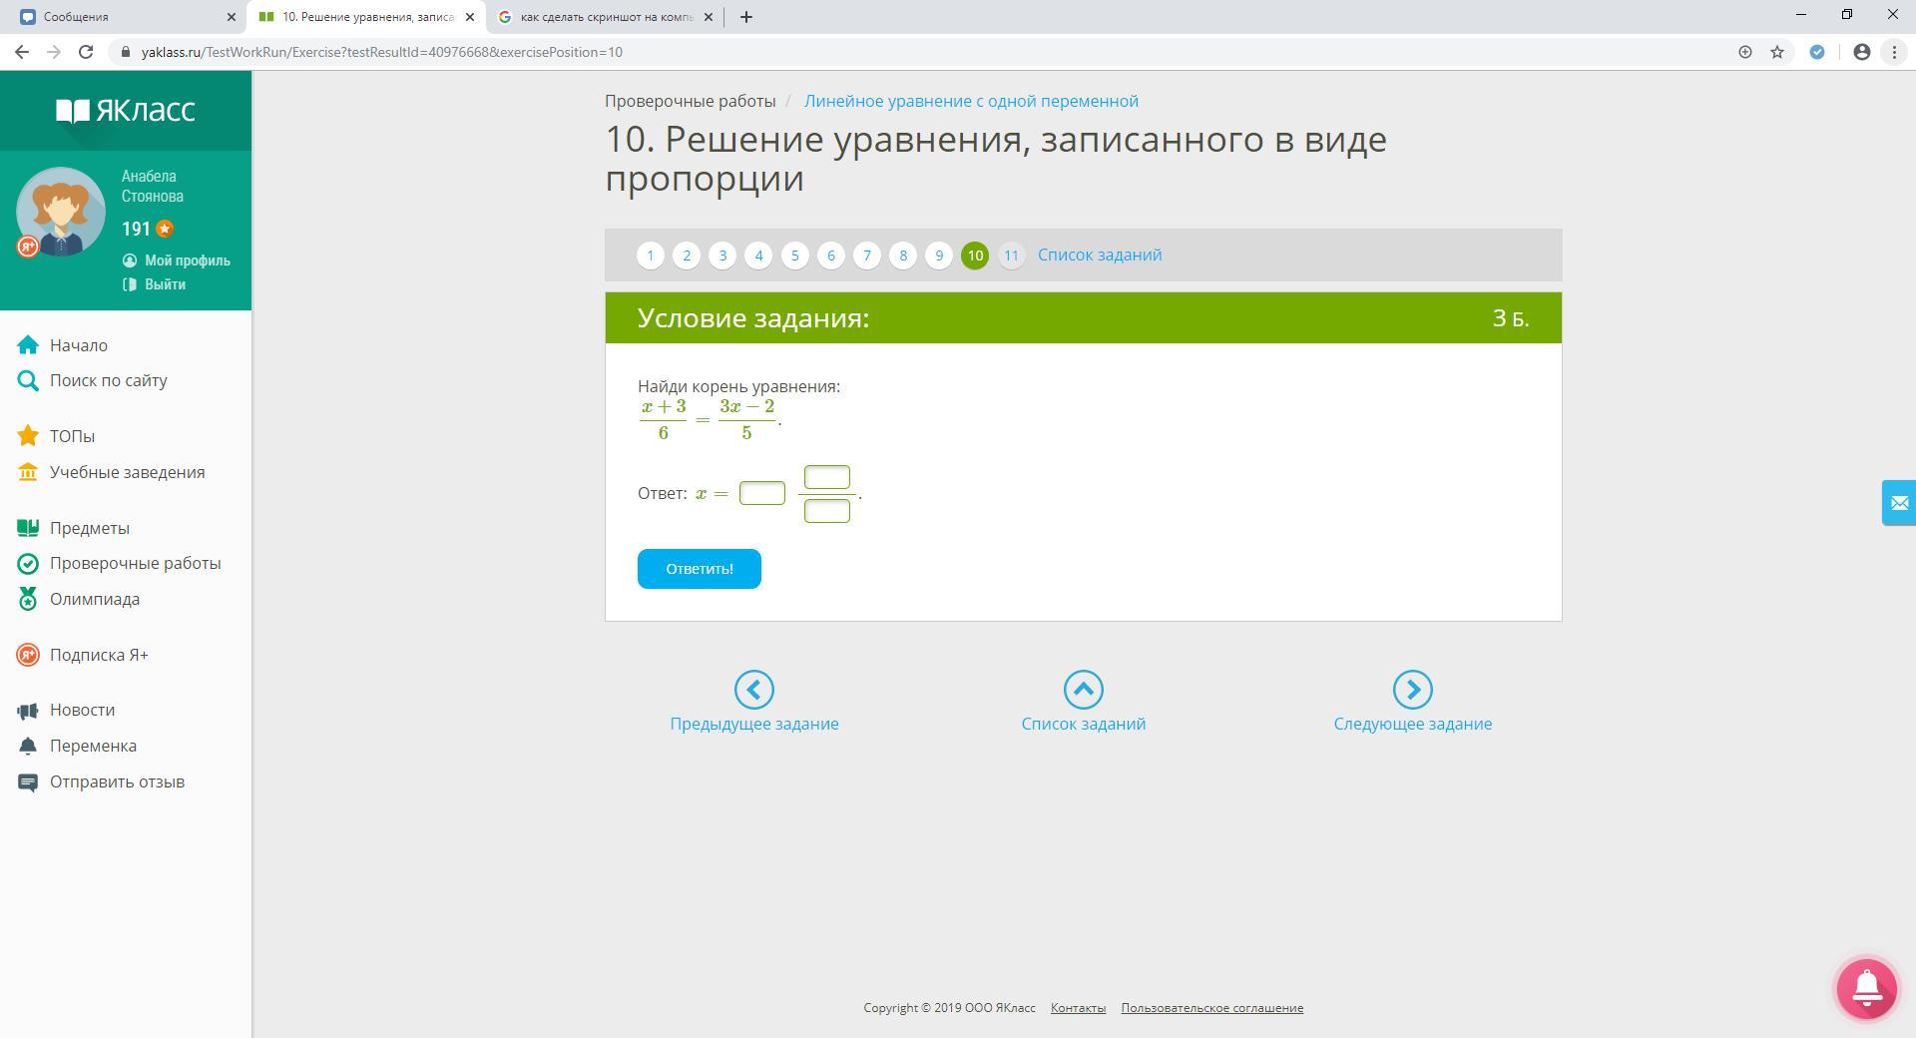Go to task number 9
This screenshot has width=1916, height=1038.
click(939, 256)
